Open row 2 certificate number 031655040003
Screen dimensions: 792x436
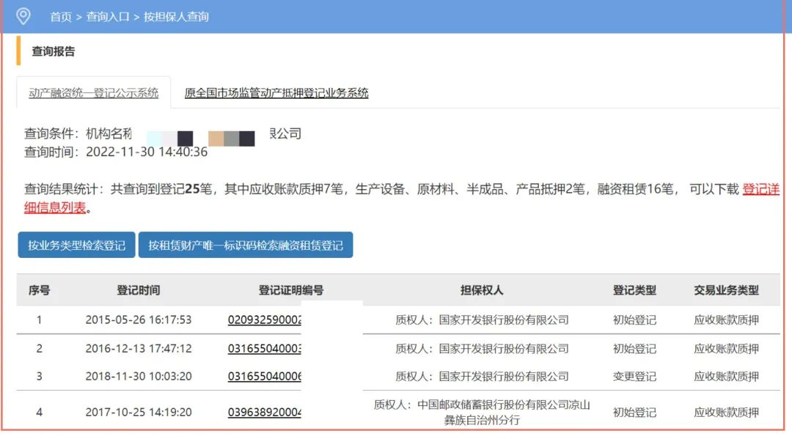point(265,349)
